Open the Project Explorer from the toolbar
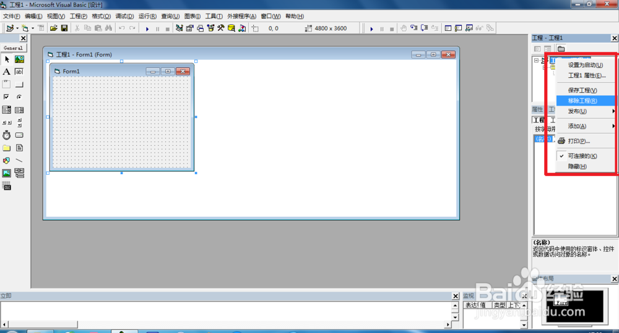 pos(180,28)
